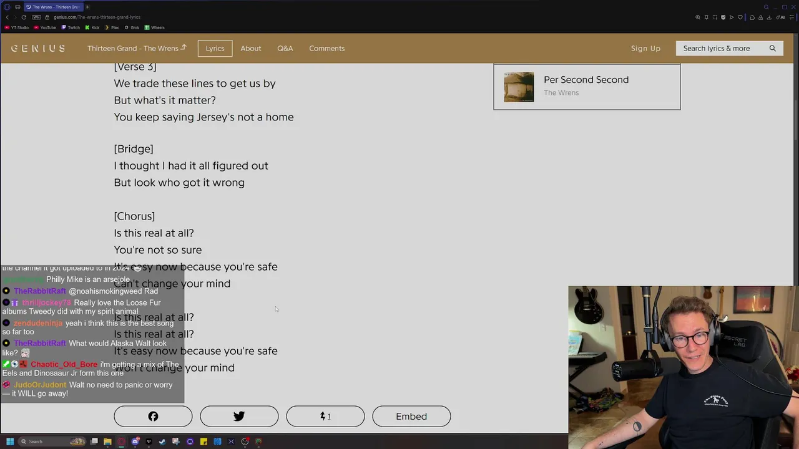Open the Plex bookmark
The width and height of the screenshot is (799, 449).
point(112,27)
